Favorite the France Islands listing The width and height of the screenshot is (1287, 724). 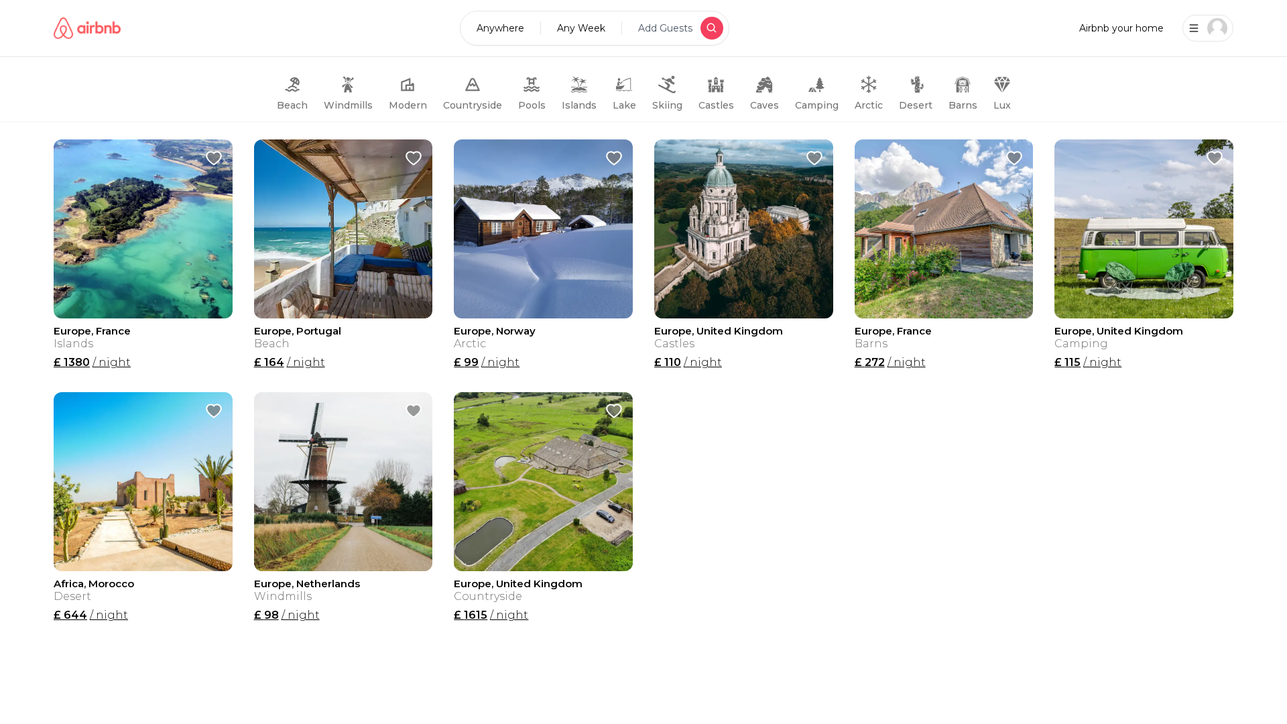(214, 158)
